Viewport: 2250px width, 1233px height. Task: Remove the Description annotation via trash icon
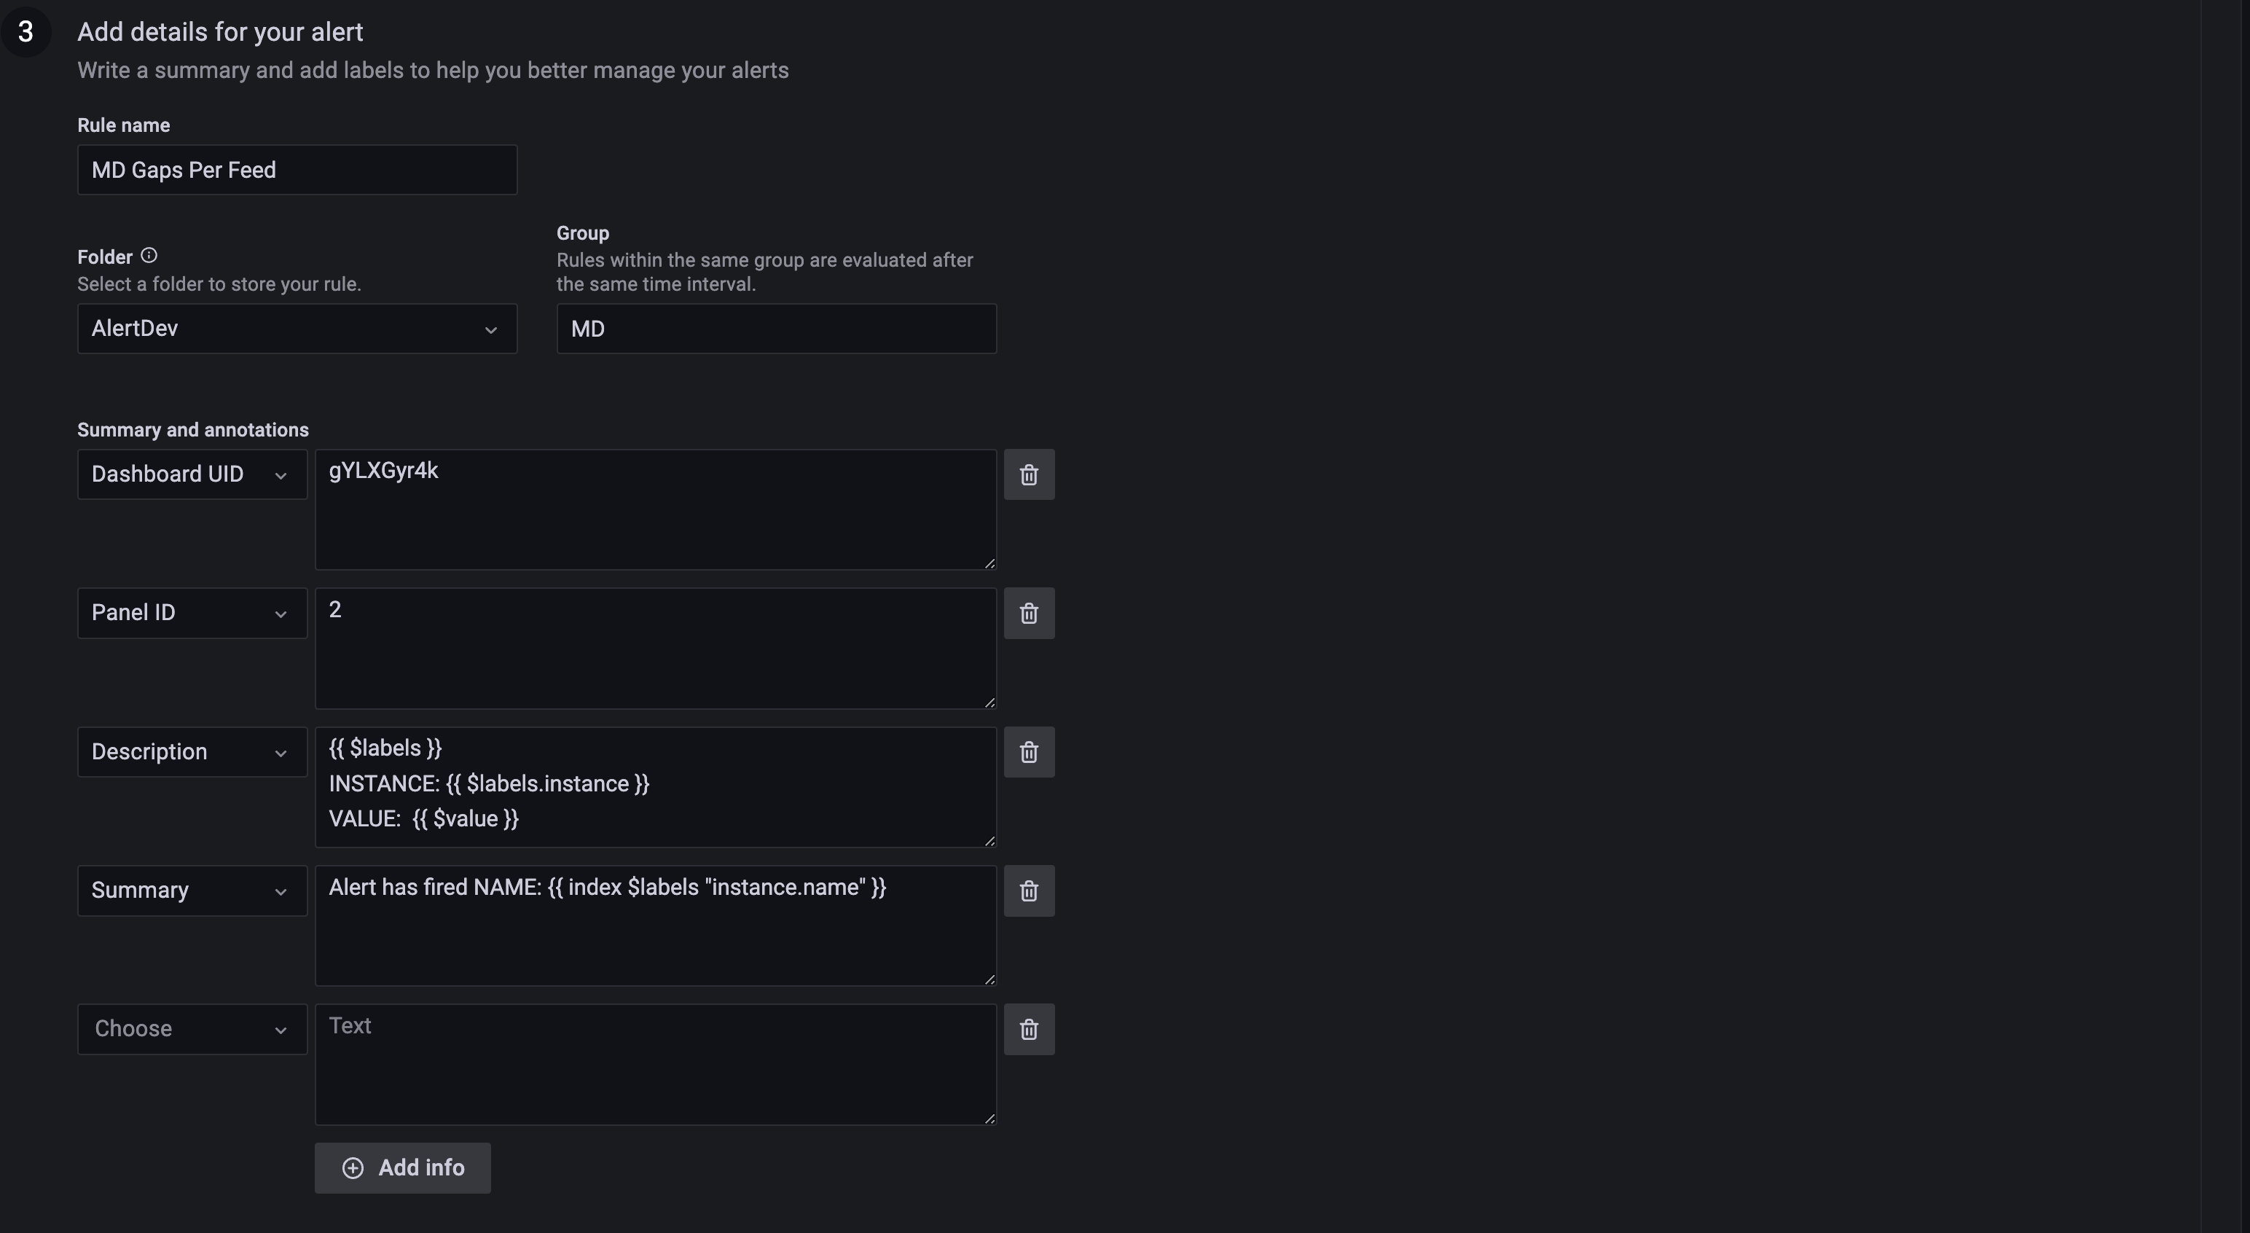pos(1029,752)
